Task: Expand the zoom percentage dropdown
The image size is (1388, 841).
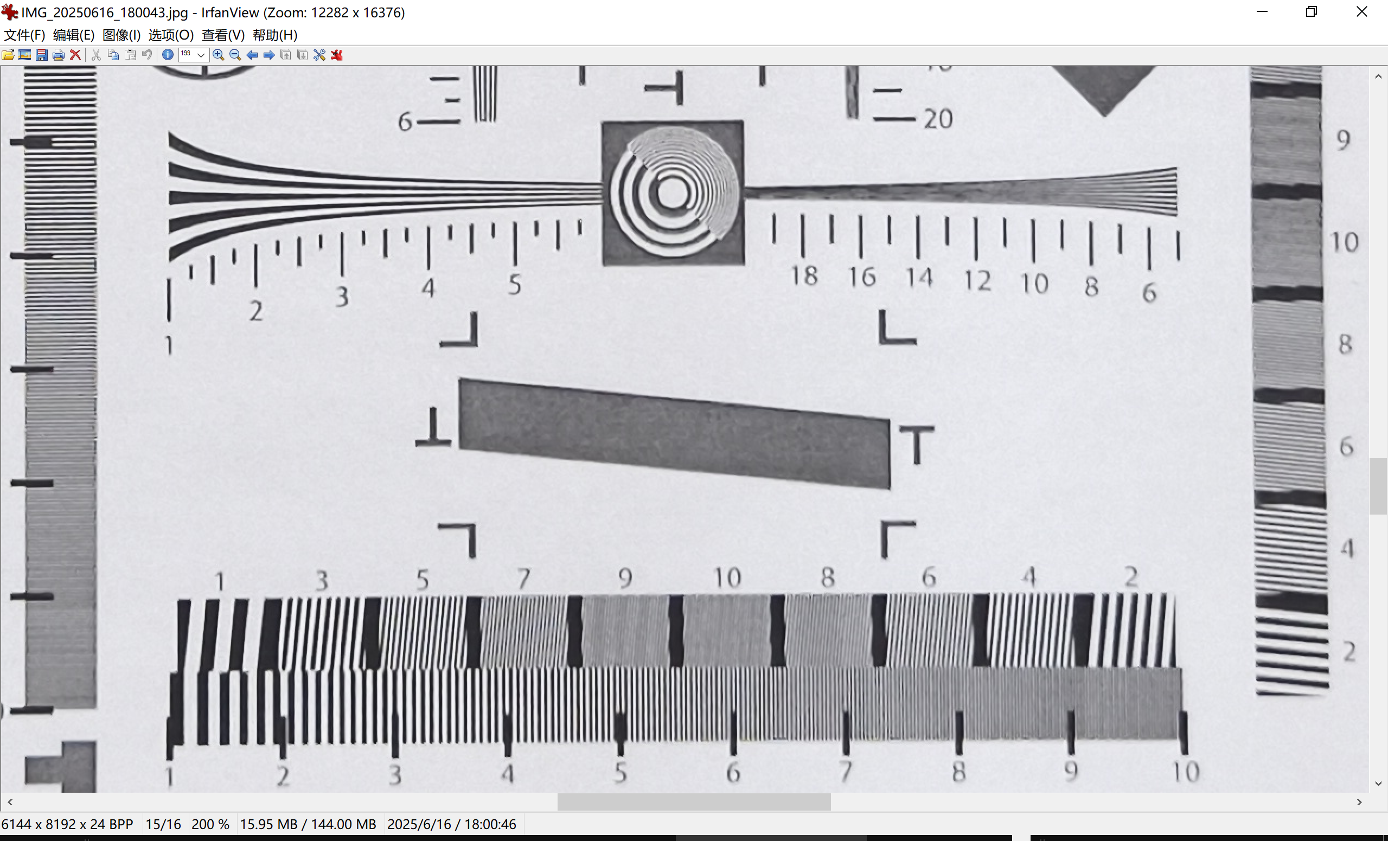Action: coord(201,55)
